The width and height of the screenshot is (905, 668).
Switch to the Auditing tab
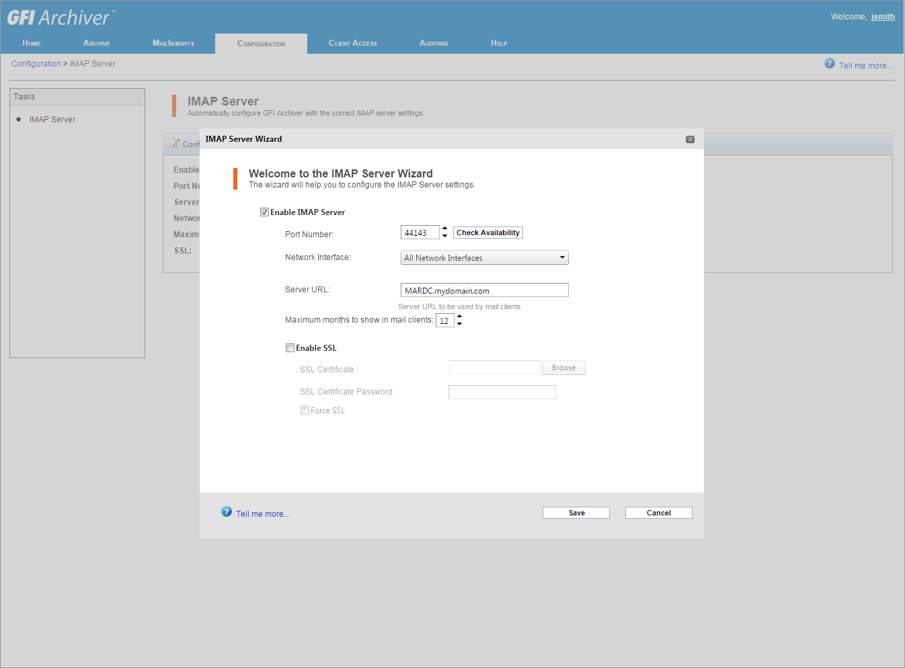pos(434,43)
